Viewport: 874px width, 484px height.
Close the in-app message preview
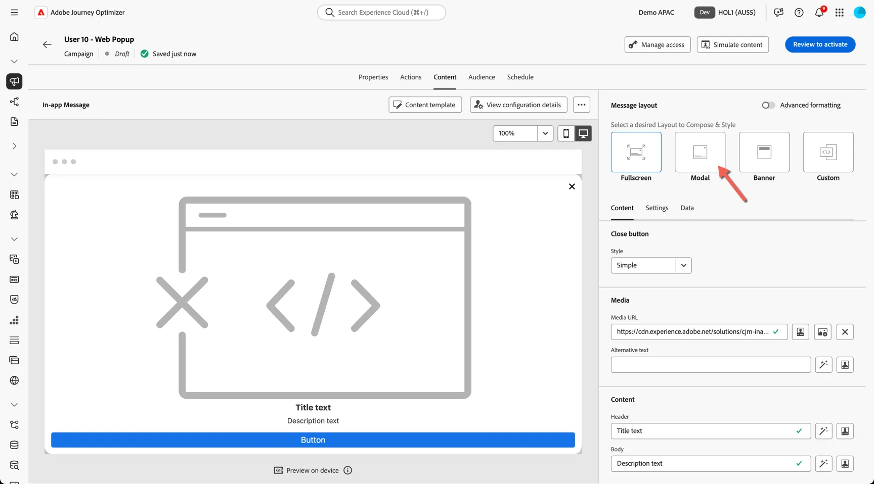(x=572, y=186)
